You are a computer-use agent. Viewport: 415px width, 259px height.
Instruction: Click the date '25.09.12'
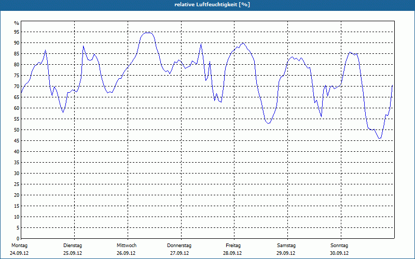click(x=73, y=253)
